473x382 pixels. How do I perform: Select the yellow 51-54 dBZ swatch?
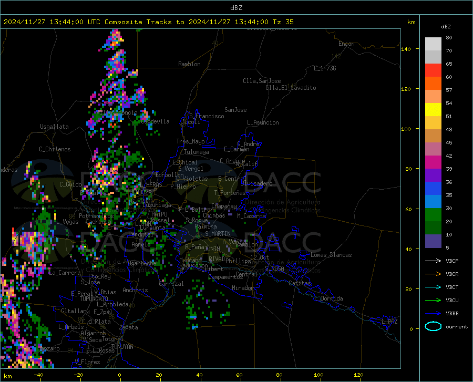[433, 110]
